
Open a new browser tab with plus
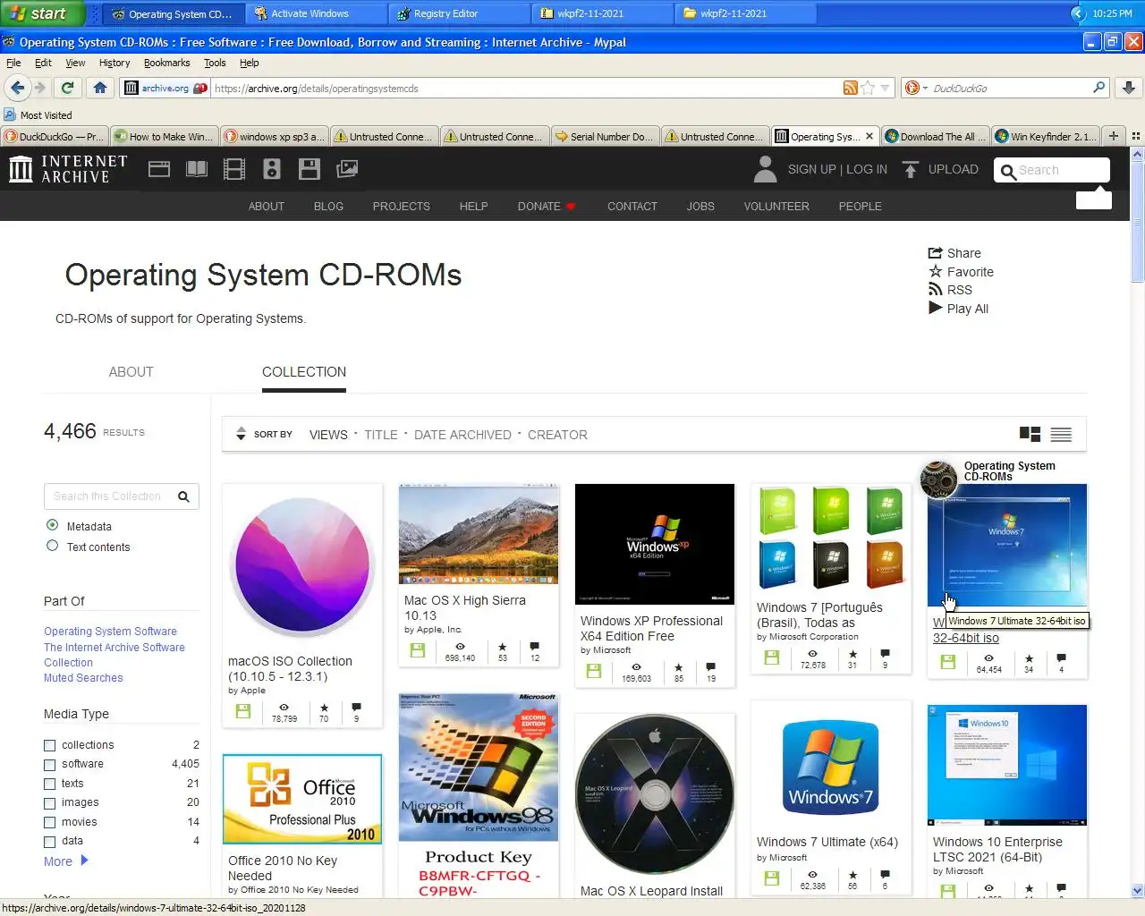click(x=1114, y=136)
